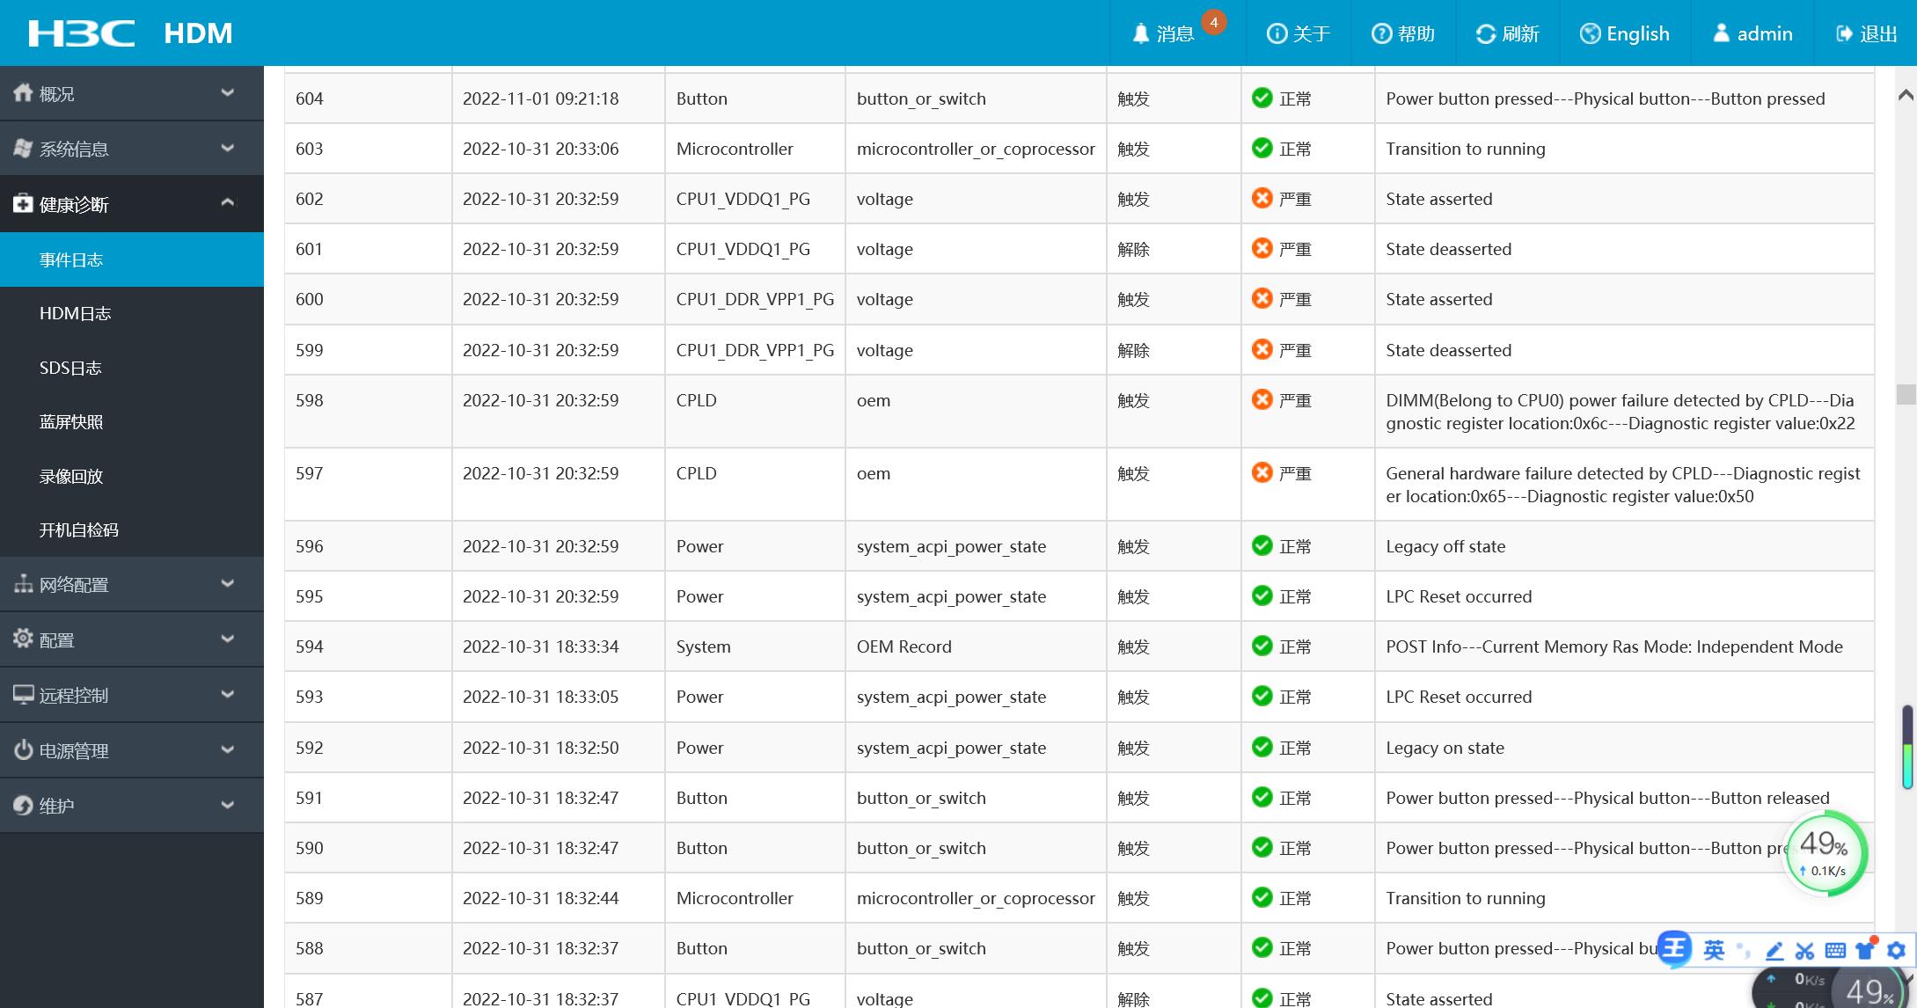1917x1008 pixels.
Task: Click the 关于 info icon
Action: coord(1276,34)
